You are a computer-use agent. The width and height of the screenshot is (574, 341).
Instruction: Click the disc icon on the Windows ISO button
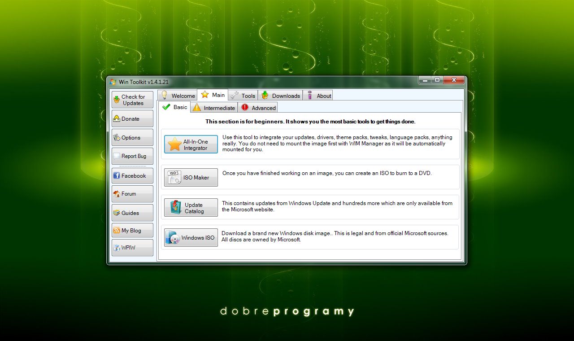[x=173, y=238]
